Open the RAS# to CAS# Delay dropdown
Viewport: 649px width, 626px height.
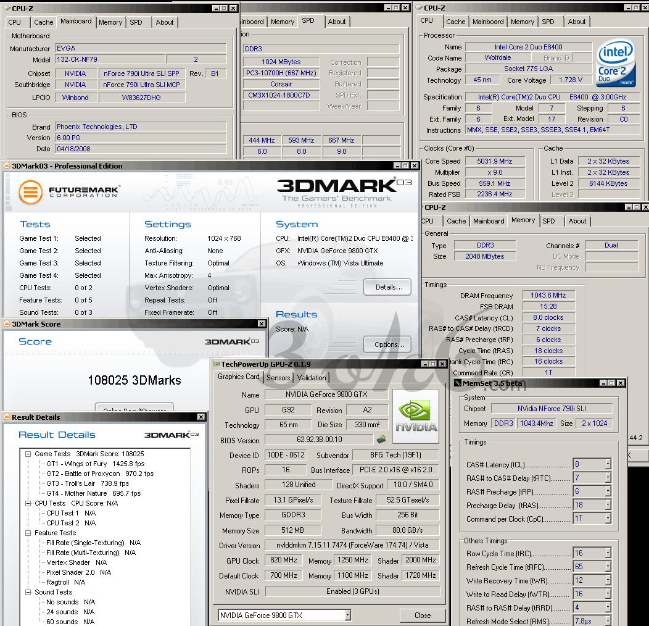(608, 478)
